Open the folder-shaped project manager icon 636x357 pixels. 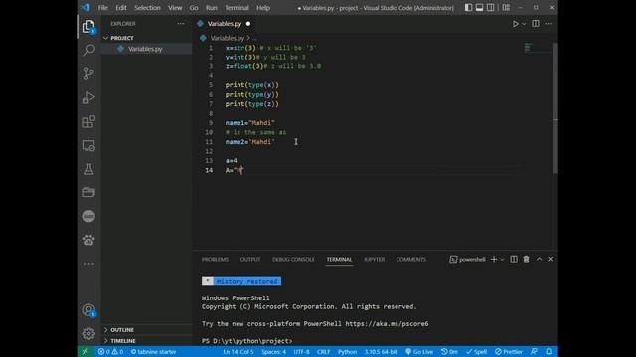coord(88,192)
